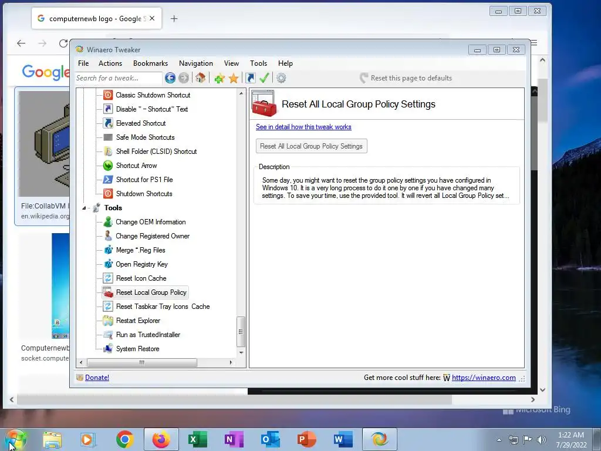Close the computernewb logo Chrome tab
601x451 pixels.
tap(152, 18)
